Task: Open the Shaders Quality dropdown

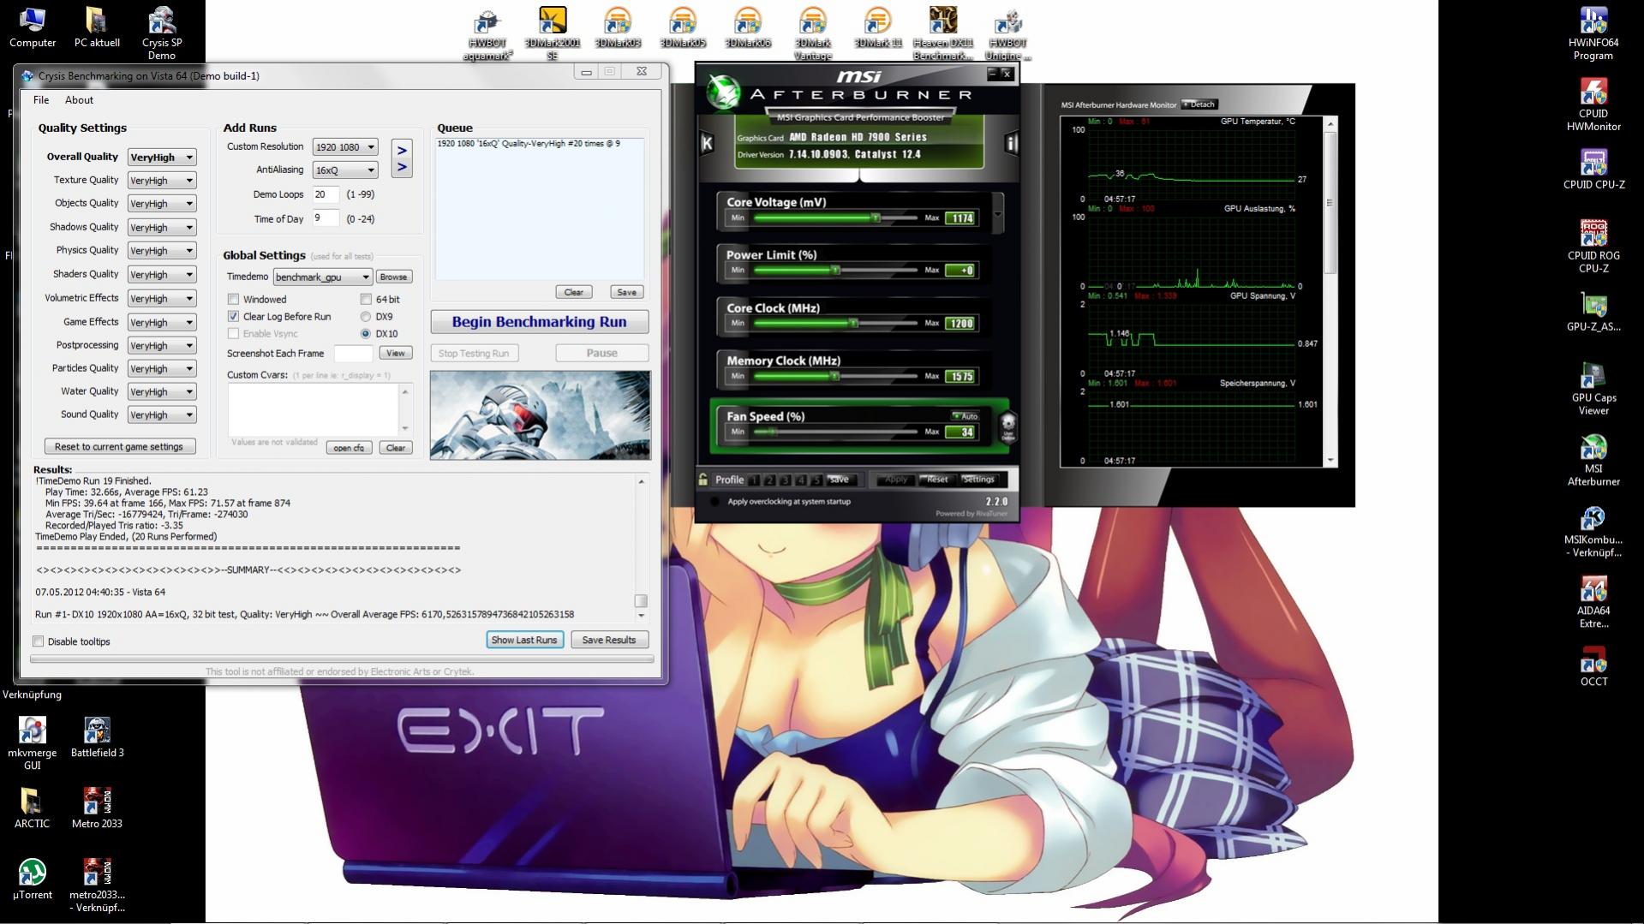Action: (162, 275)
